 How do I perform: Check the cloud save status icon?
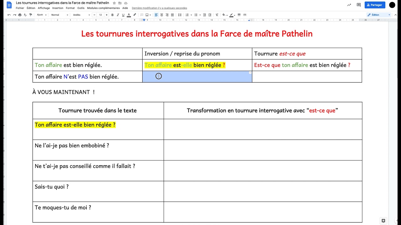coord(126,3)
